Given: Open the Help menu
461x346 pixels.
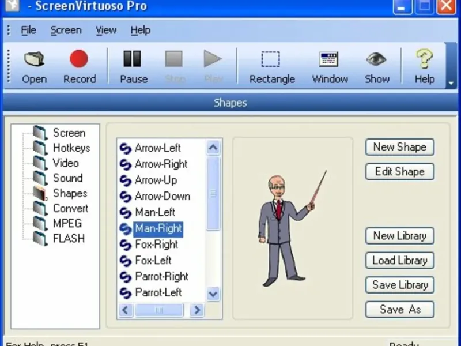Looking at the screenshot, I should click(141, 30).
